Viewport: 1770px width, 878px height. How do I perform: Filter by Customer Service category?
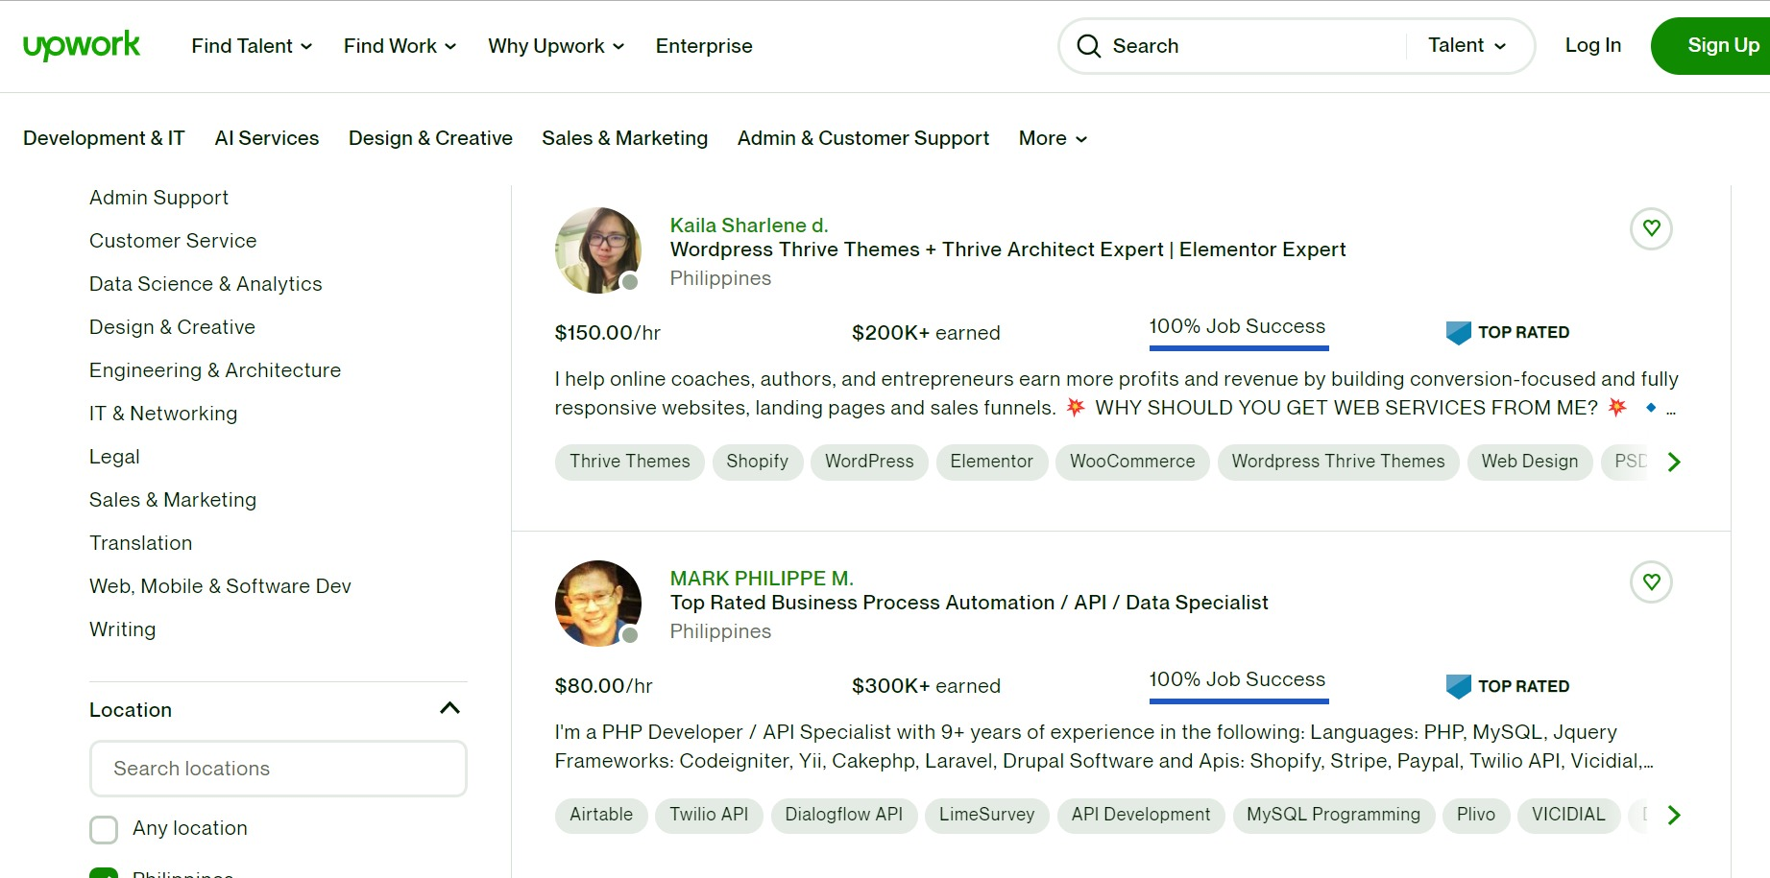[173, 241]
